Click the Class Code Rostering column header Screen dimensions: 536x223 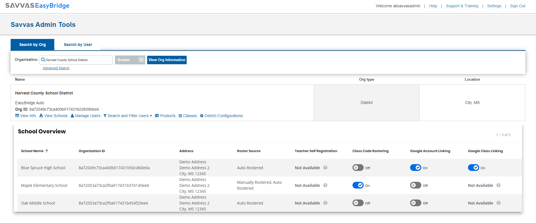(370, 151)
